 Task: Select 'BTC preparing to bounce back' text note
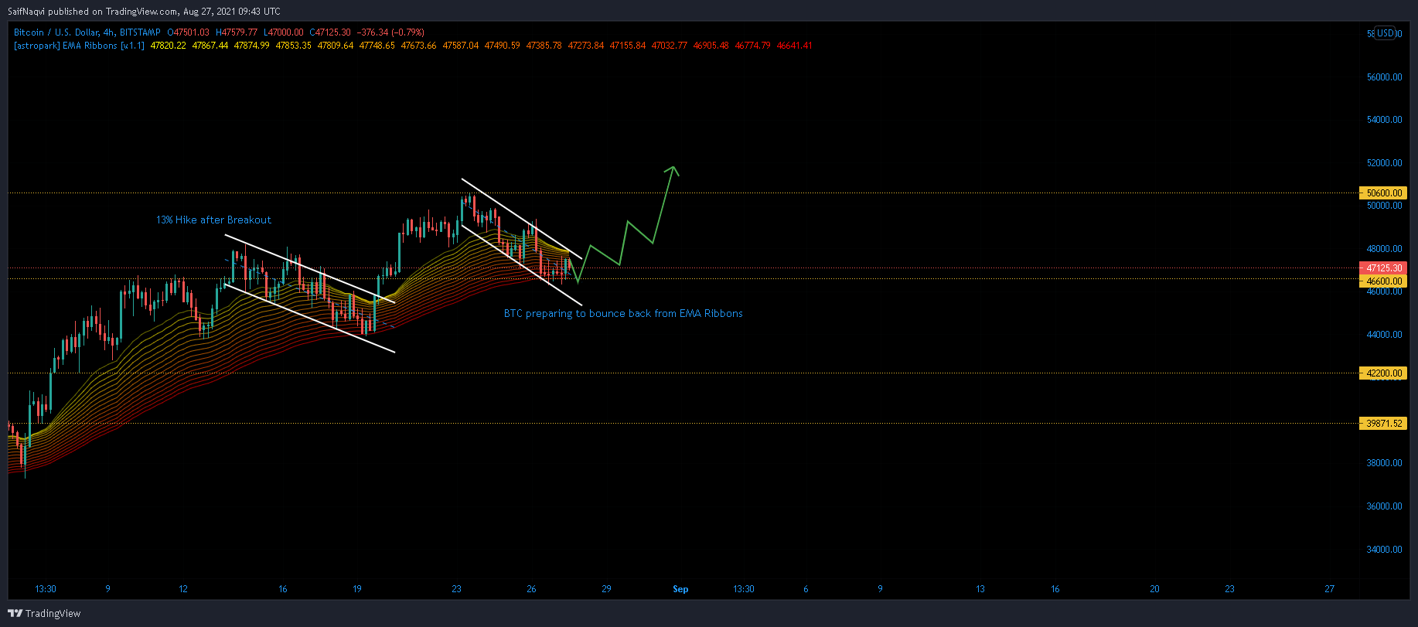click(x=623, y=314)
